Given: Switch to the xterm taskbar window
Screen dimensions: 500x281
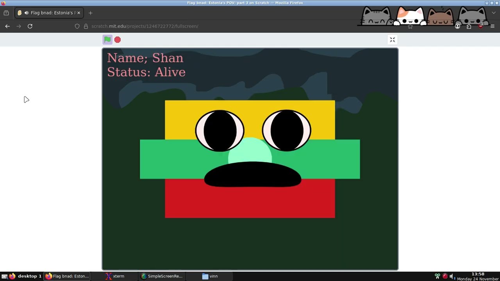Looking at the screenshot, I should coord(114,276).
